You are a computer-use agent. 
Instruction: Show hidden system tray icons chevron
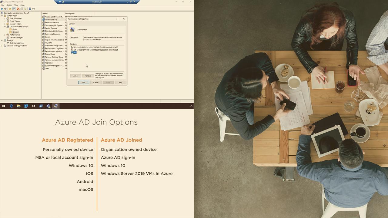pos(191,106)
